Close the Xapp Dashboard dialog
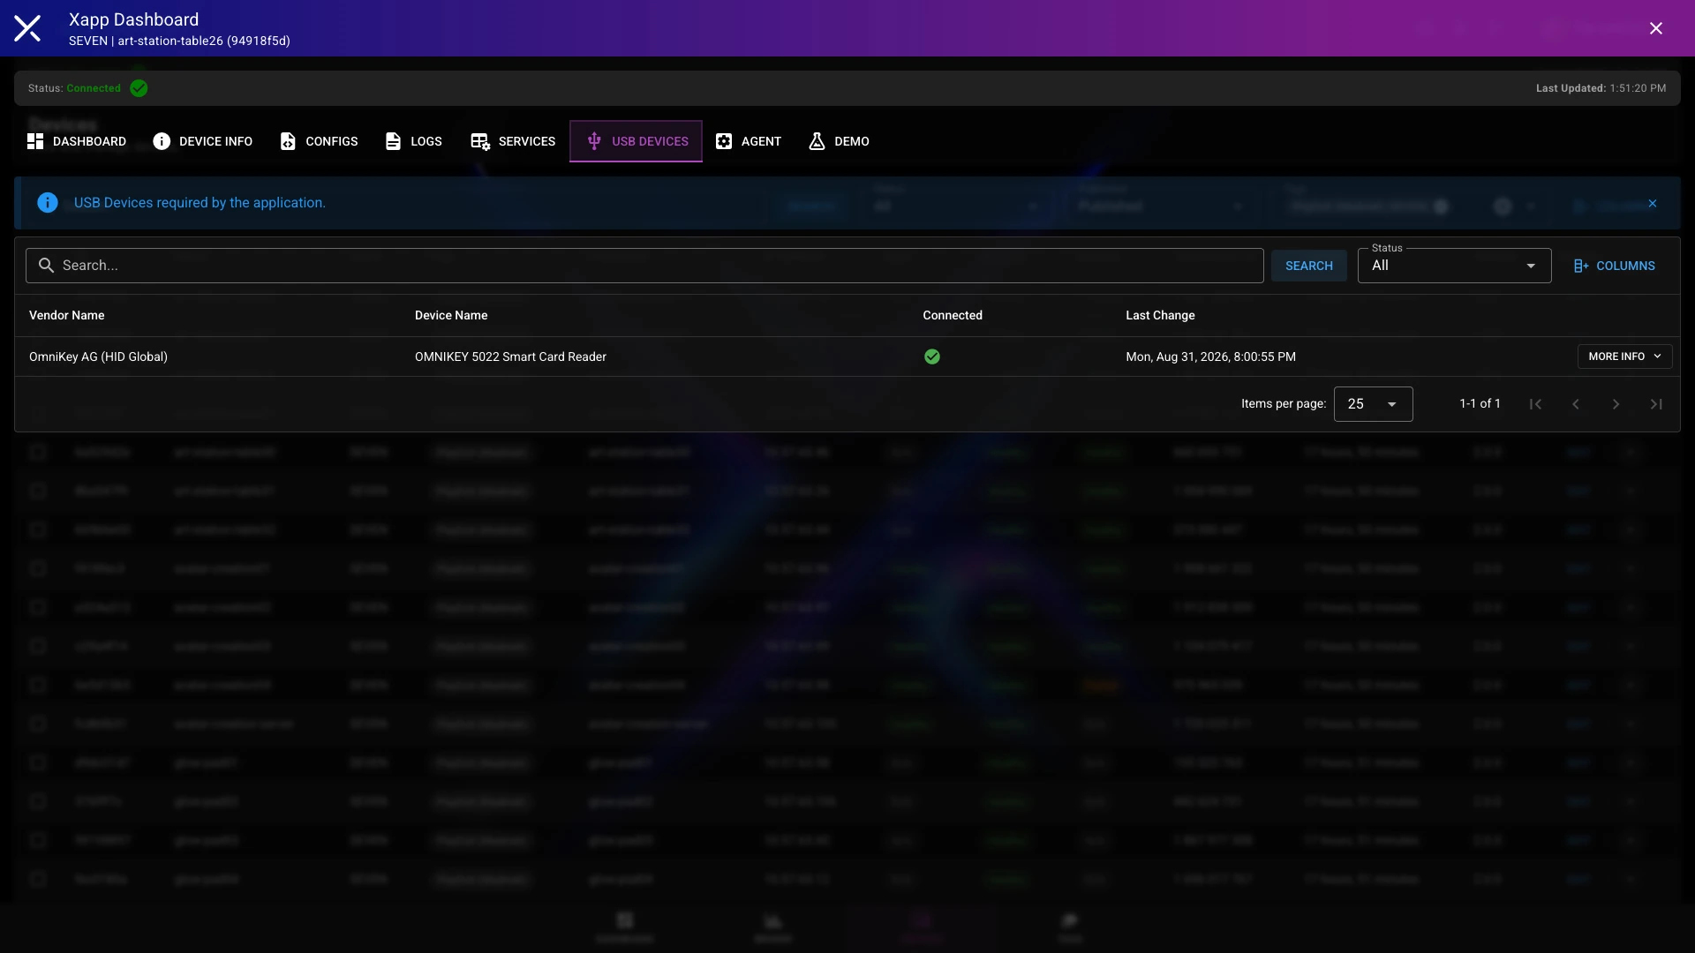Image resolution: width=1695 pixels, height=953 pixels. [x=1656, y=28]
